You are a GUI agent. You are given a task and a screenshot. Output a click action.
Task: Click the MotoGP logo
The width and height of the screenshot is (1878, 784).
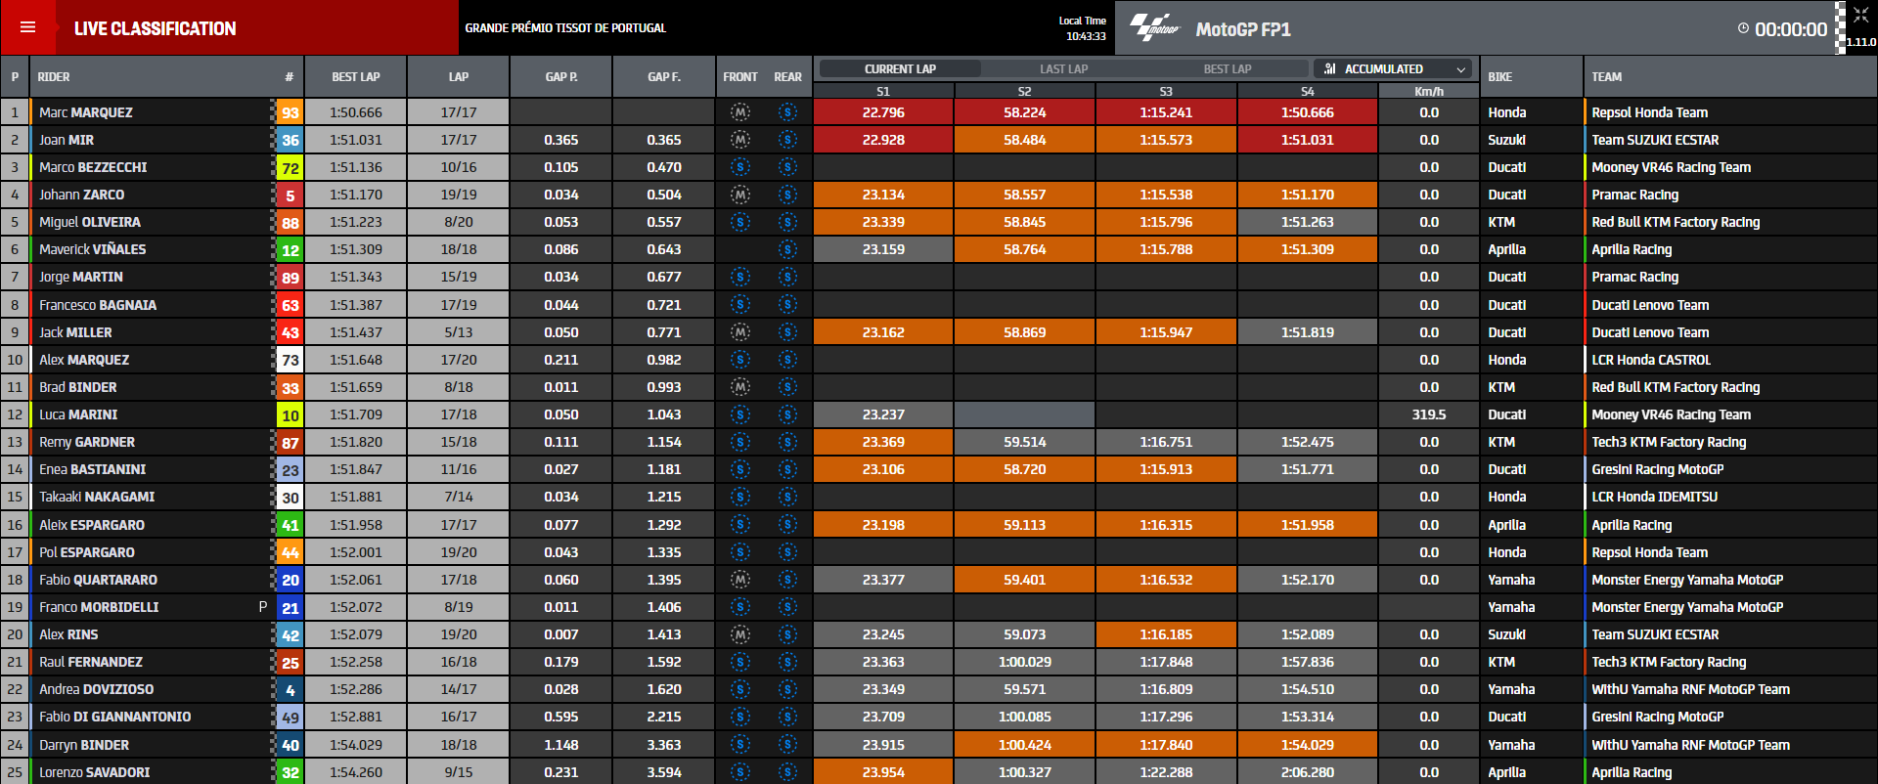(1155, 28)
